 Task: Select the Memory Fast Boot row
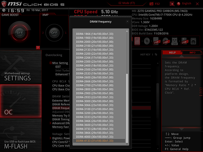[x=61, y=127]
